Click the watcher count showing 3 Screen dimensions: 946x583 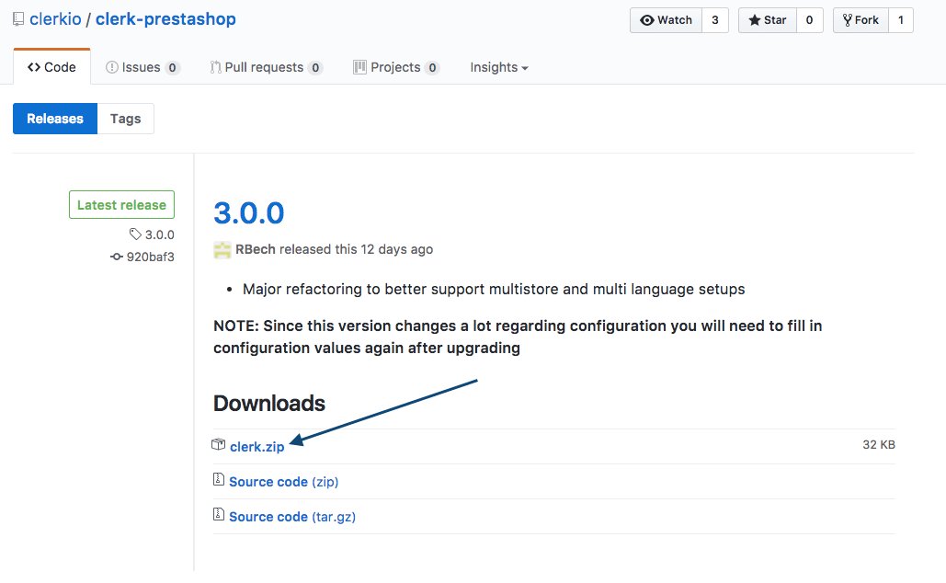pos(714,19)
